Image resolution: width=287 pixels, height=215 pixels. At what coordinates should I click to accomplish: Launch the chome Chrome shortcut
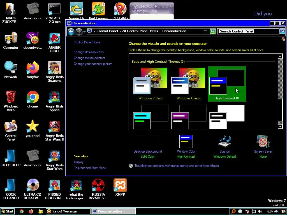tap(33, 99)
